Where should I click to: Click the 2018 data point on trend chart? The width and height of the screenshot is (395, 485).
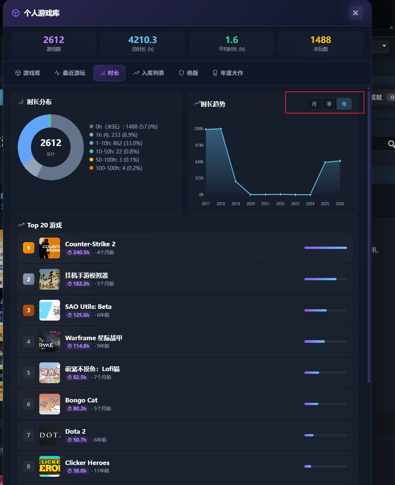click(x=221, y=129)
